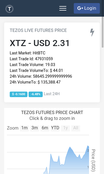The height and width of the screenshot is (174, 104).
Task: Click the Tezos Live Futures Price heading
Action: tap(38, 30)
